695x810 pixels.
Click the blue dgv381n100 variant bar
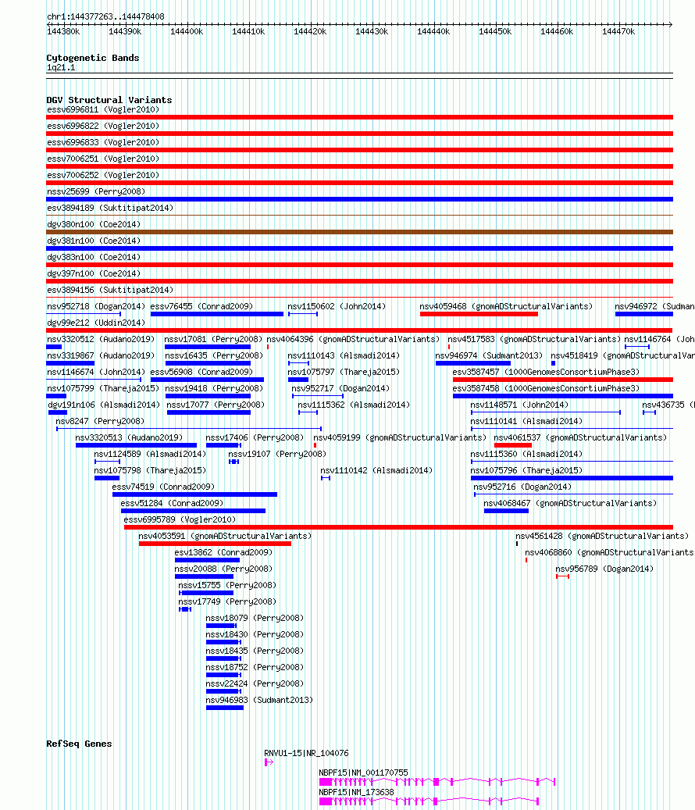[359, 248]
